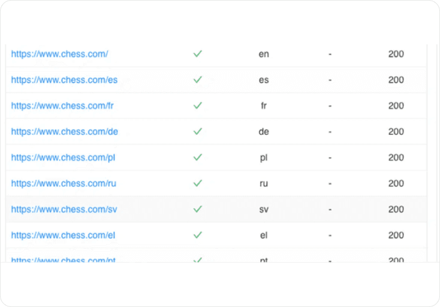This screenshot has height=307, width=440.
Task: Click the green checkmark in the /sv row
Action: (198, 209)
